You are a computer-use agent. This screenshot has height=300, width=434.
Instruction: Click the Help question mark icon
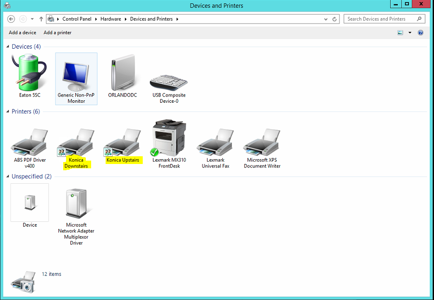pos(420,33)
